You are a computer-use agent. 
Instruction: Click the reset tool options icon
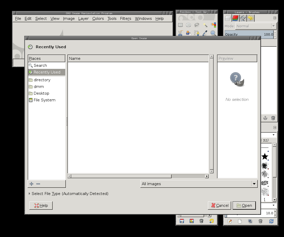(211, 221)
